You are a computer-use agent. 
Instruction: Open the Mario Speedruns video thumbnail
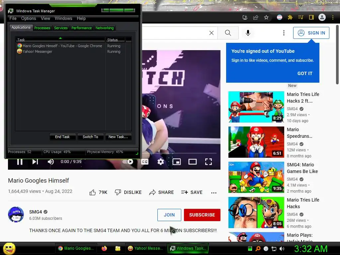tap(256, 142)
